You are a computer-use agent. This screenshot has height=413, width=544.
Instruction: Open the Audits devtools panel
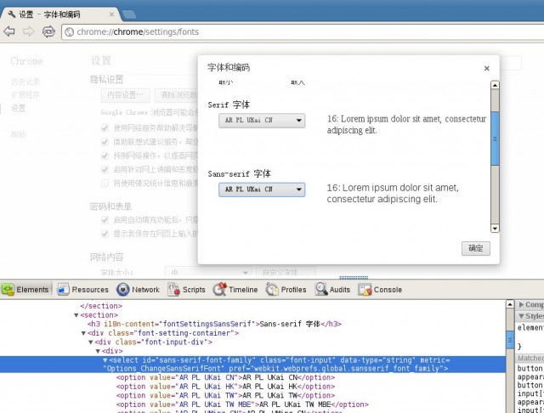coord(332,290)
